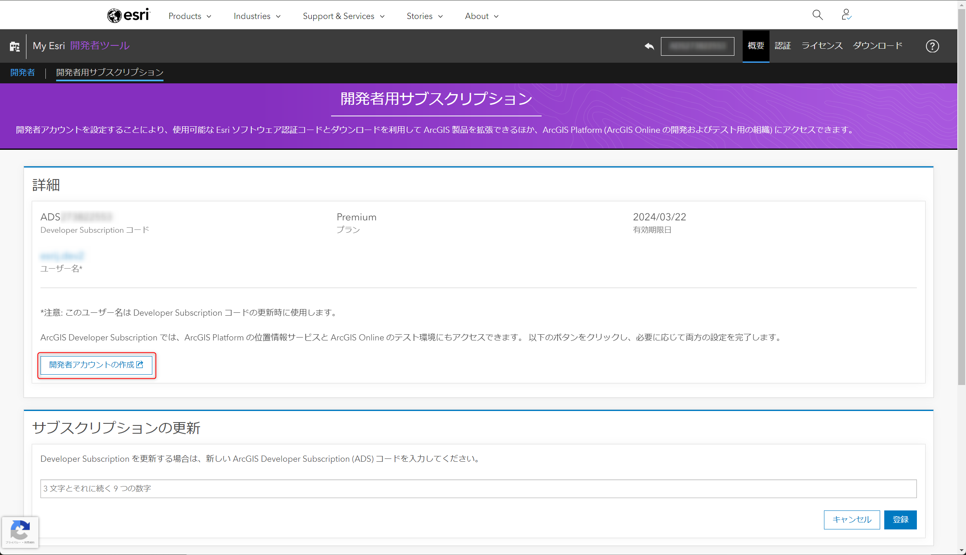Expand the Products dropdown menu

pos(190,16)
